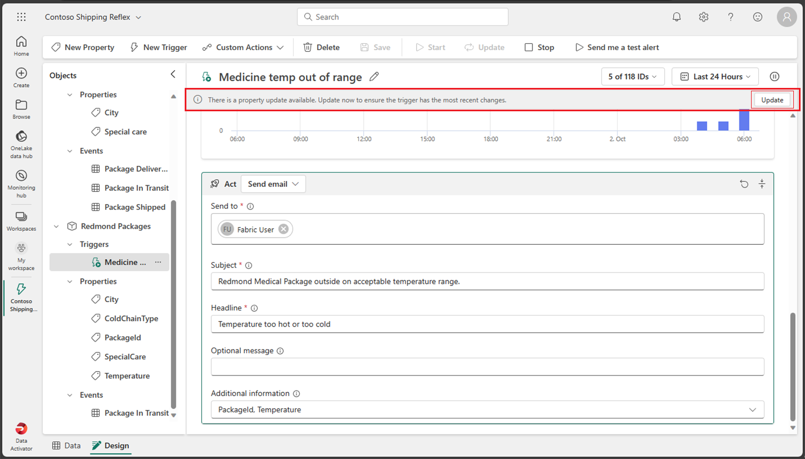Viewport: 805px width, 459px height.
Task: Show info for Headline field
Action: tap(254, 308)
